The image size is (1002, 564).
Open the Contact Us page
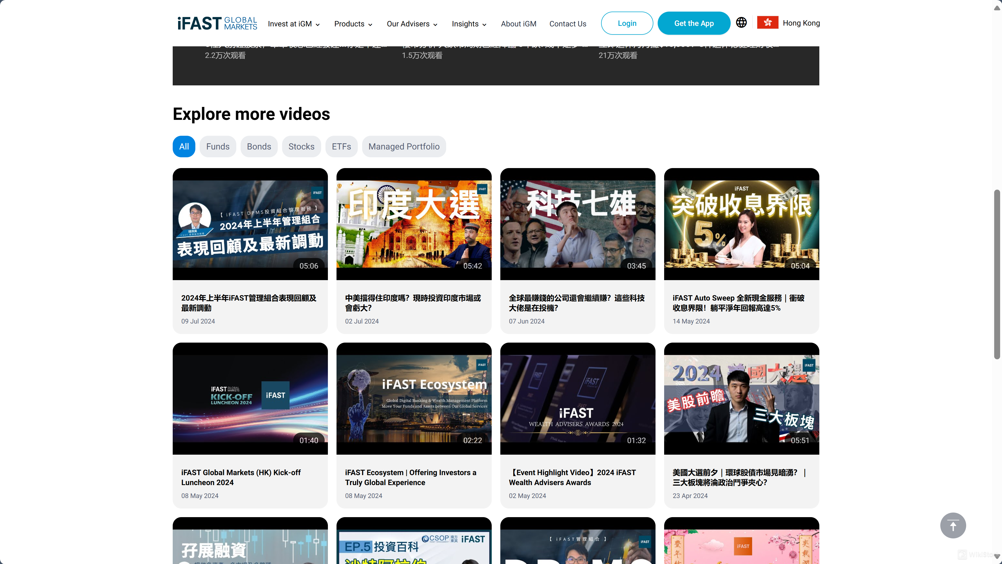(x=567, y=24)
